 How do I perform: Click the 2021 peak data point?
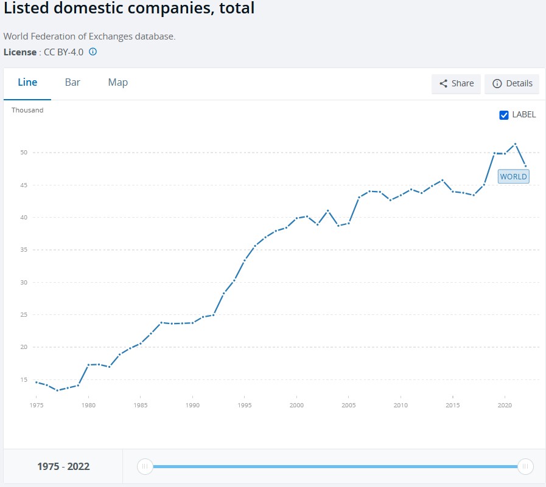click(x=515, y=143)
